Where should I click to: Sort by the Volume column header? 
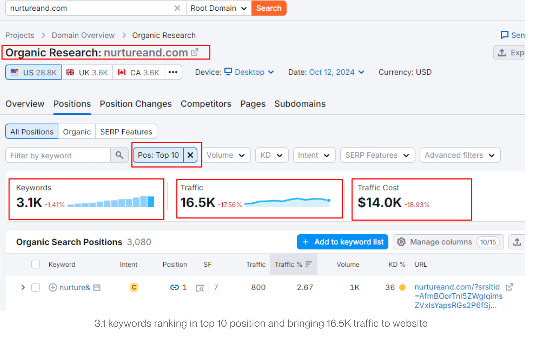click(x=348, y=264)
